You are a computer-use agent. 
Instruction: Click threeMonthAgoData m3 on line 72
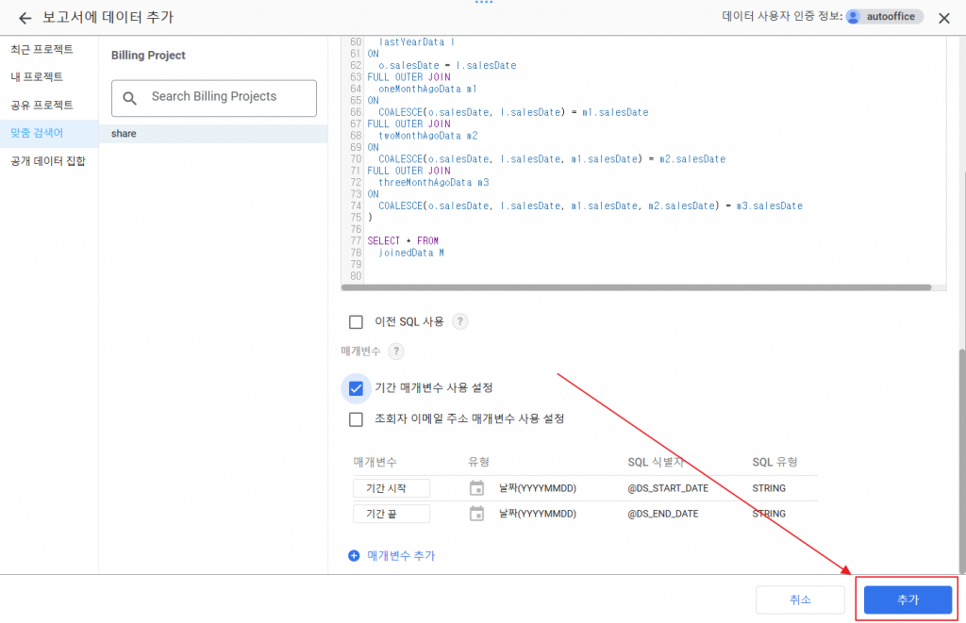(433, 182)
